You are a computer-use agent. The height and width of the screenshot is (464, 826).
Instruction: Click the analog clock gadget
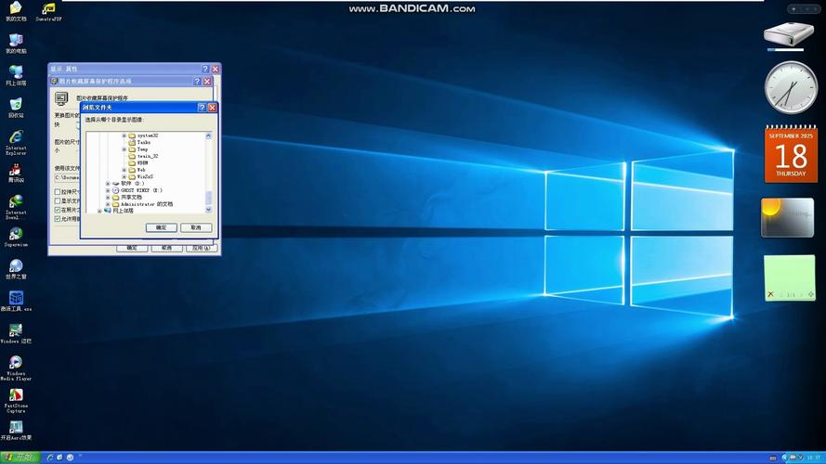[x=791, y=87]
